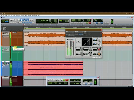The width and height of the screenshot is (134, 100).
Task: Adjust lower side-chain filter frequency knob
Action: (x=99, y=44)
